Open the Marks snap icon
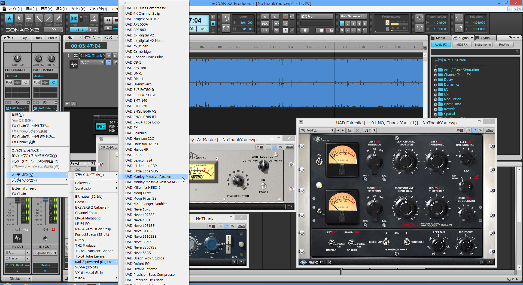The width and height of the screenshot is (523, 285). (x=93, y=18)
